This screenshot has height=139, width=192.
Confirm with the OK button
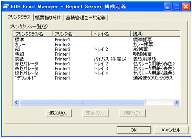pos(134,130)
